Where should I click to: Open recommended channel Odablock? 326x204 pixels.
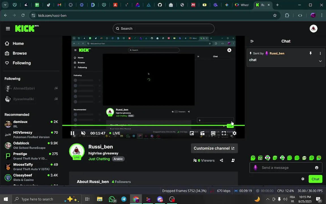point(31,145)
